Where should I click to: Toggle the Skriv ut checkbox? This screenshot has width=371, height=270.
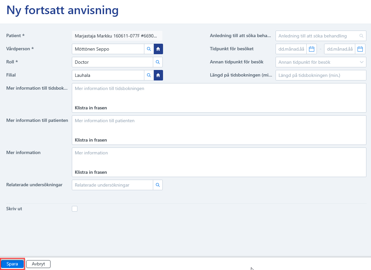point(74,209)
